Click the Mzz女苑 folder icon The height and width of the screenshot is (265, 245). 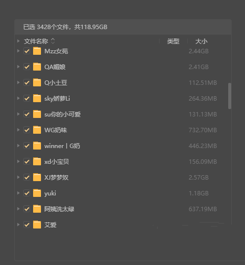pyautogui.click(x=37, y=51)
